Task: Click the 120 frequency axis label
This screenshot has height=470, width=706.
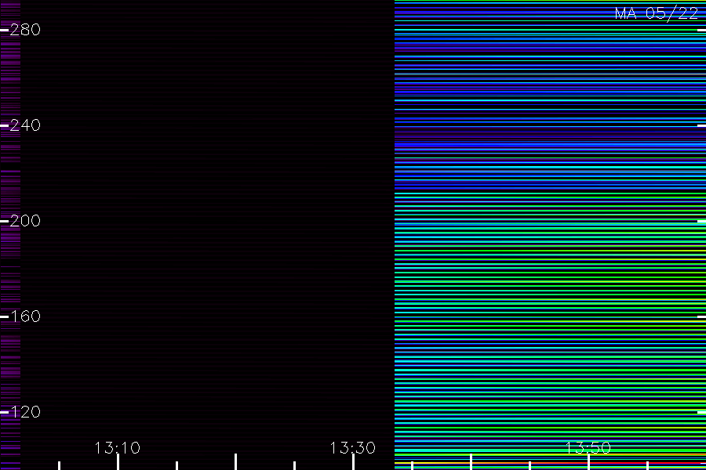Action: tap(25, 412)
